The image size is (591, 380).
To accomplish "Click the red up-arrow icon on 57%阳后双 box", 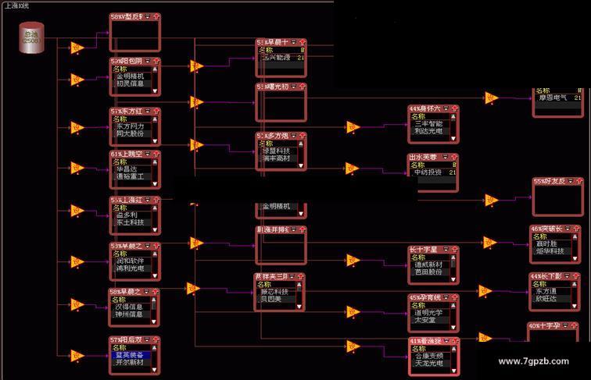I will [156, 340].
